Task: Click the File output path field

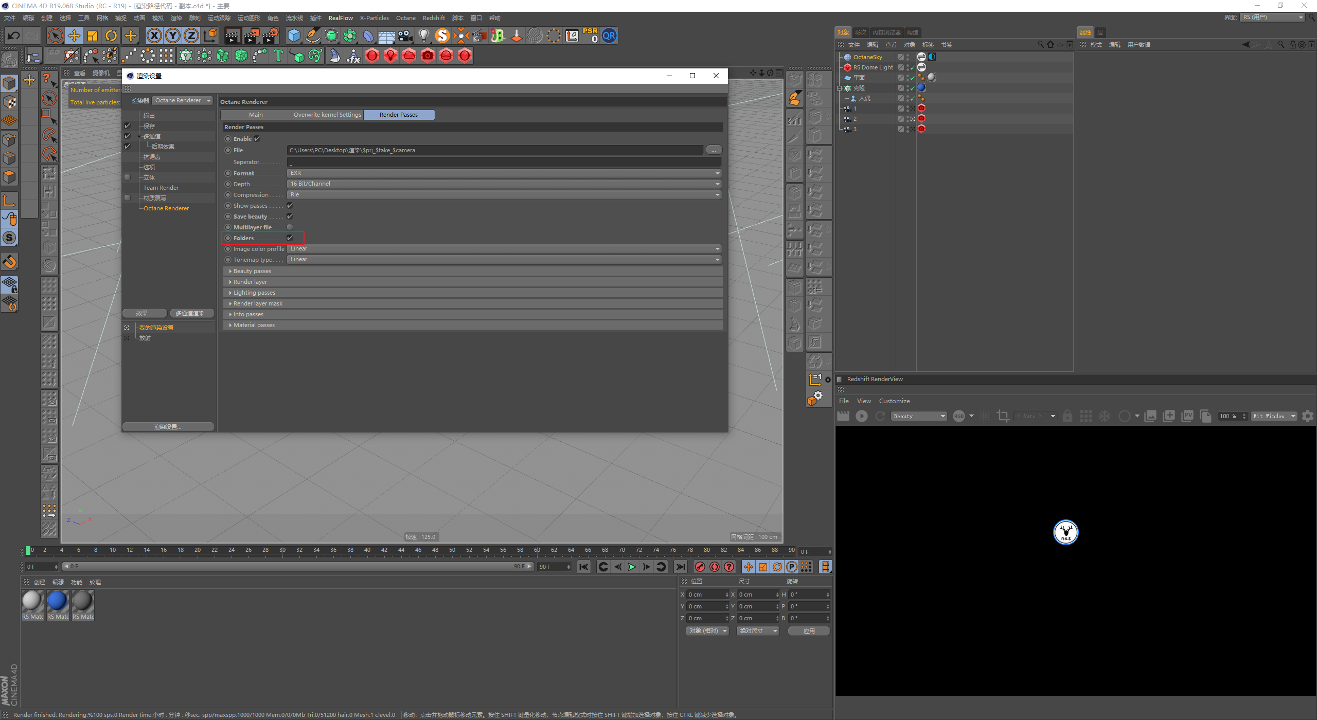Action: click(x=494, y=150)
